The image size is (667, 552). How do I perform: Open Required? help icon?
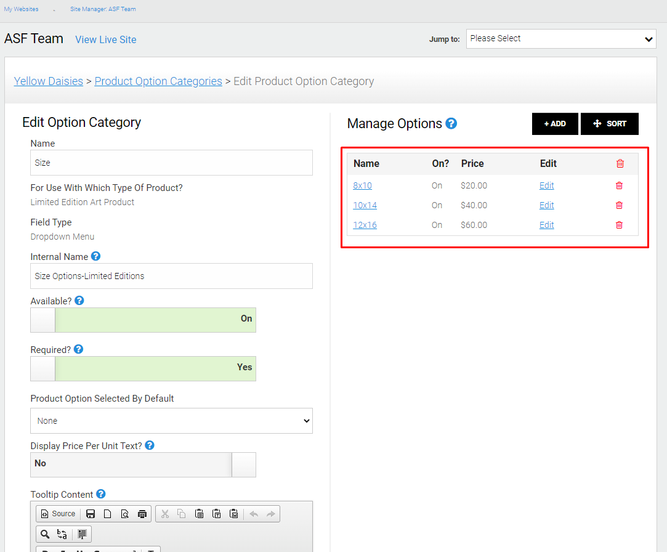(x=78, y=349)
